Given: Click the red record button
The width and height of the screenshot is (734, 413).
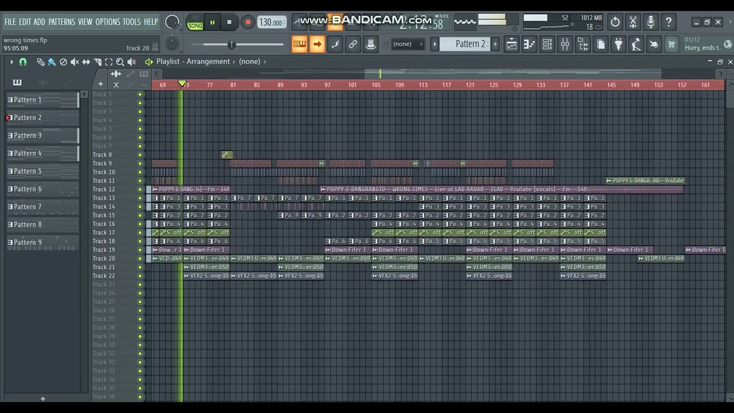Looking at the screenshot, I should click(x=248, y=22).
